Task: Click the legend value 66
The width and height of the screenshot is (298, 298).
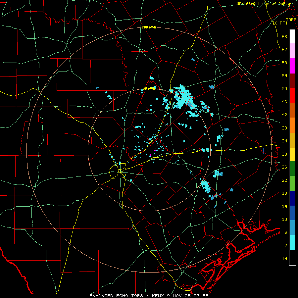Action: point(284,36)
